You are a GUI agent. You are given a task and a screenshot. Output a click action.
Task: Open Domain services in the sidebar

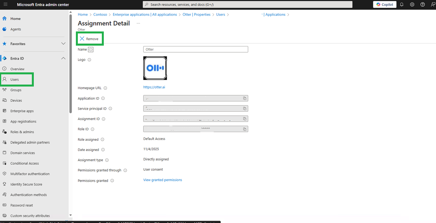coord(22,153)
